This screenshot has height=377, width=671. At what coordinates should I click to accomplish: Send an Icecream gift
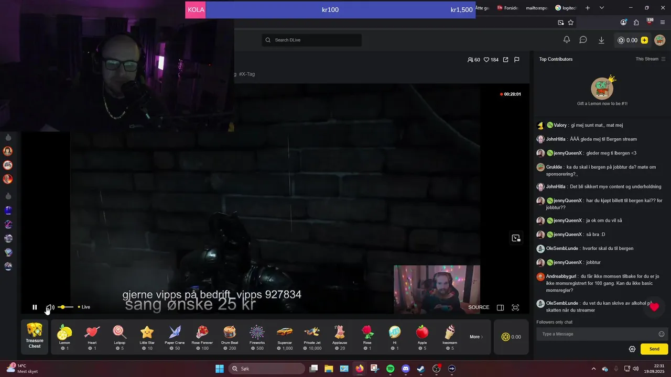(450, 337)
